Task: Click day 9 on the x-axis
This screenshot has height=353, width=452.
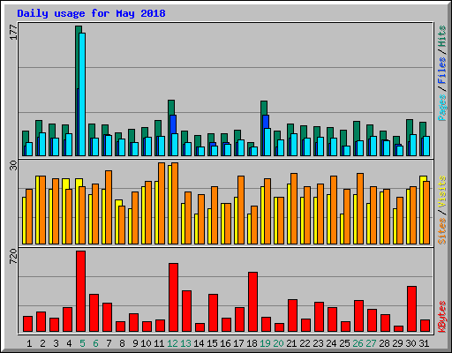Action: coord(135,343)
